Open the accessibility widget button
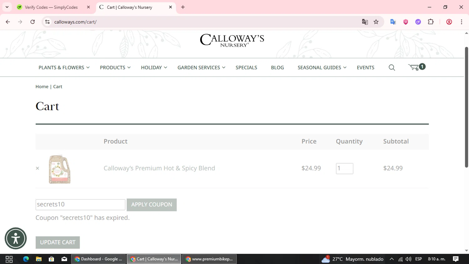Screen dimensions: 469x264 pos(16,238)
